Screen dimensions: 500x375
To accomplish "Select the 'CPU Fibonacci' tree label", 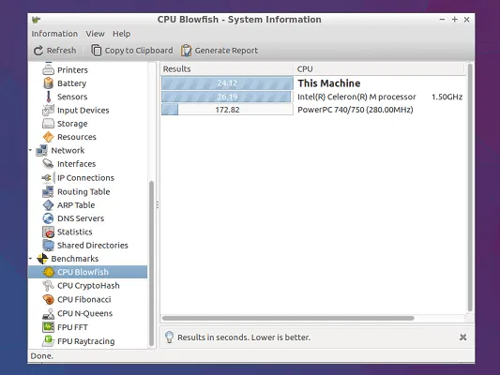I will click(84, 299).
